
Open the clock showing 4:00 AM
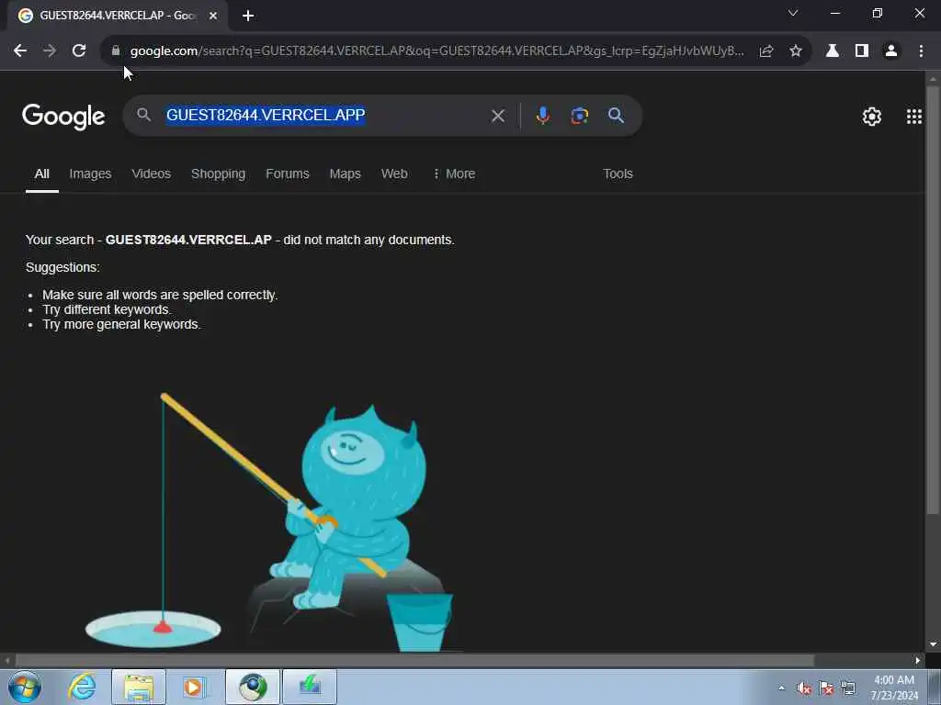coord(894,688)
